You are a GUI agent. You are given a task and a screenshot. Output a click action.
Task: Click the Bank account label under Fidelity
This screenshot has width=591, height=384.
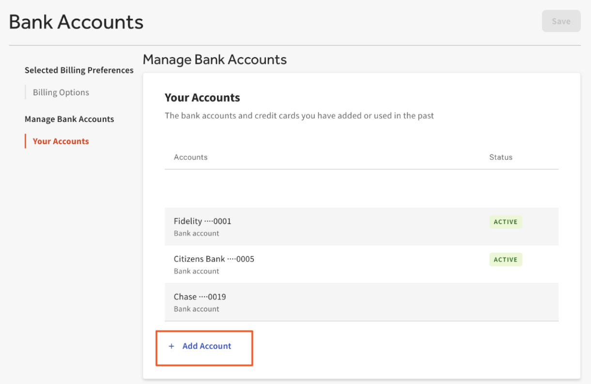point(196,233)
